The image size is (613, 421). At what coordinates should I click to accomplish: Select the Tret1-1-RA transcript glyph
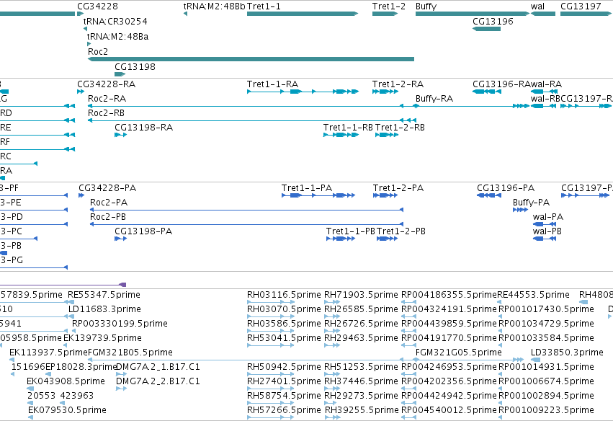tap(303, 92)
